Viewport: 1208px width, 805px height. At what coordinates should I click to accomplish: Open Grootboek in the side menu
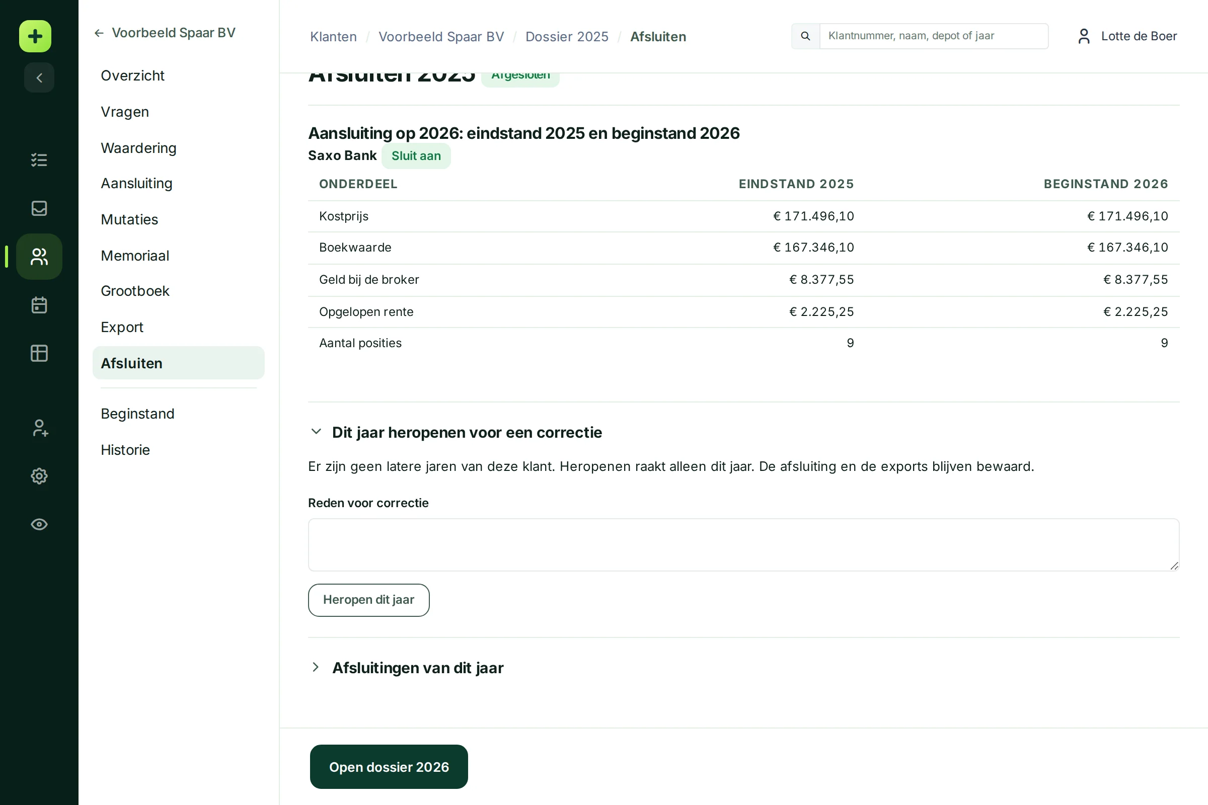tap(135, 291)
